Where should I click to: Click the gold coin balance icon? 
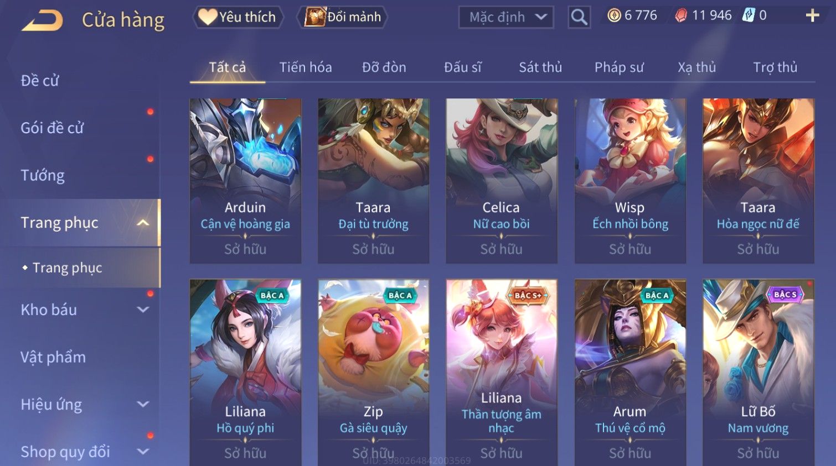pyautogui.click(x=614, y=15)
